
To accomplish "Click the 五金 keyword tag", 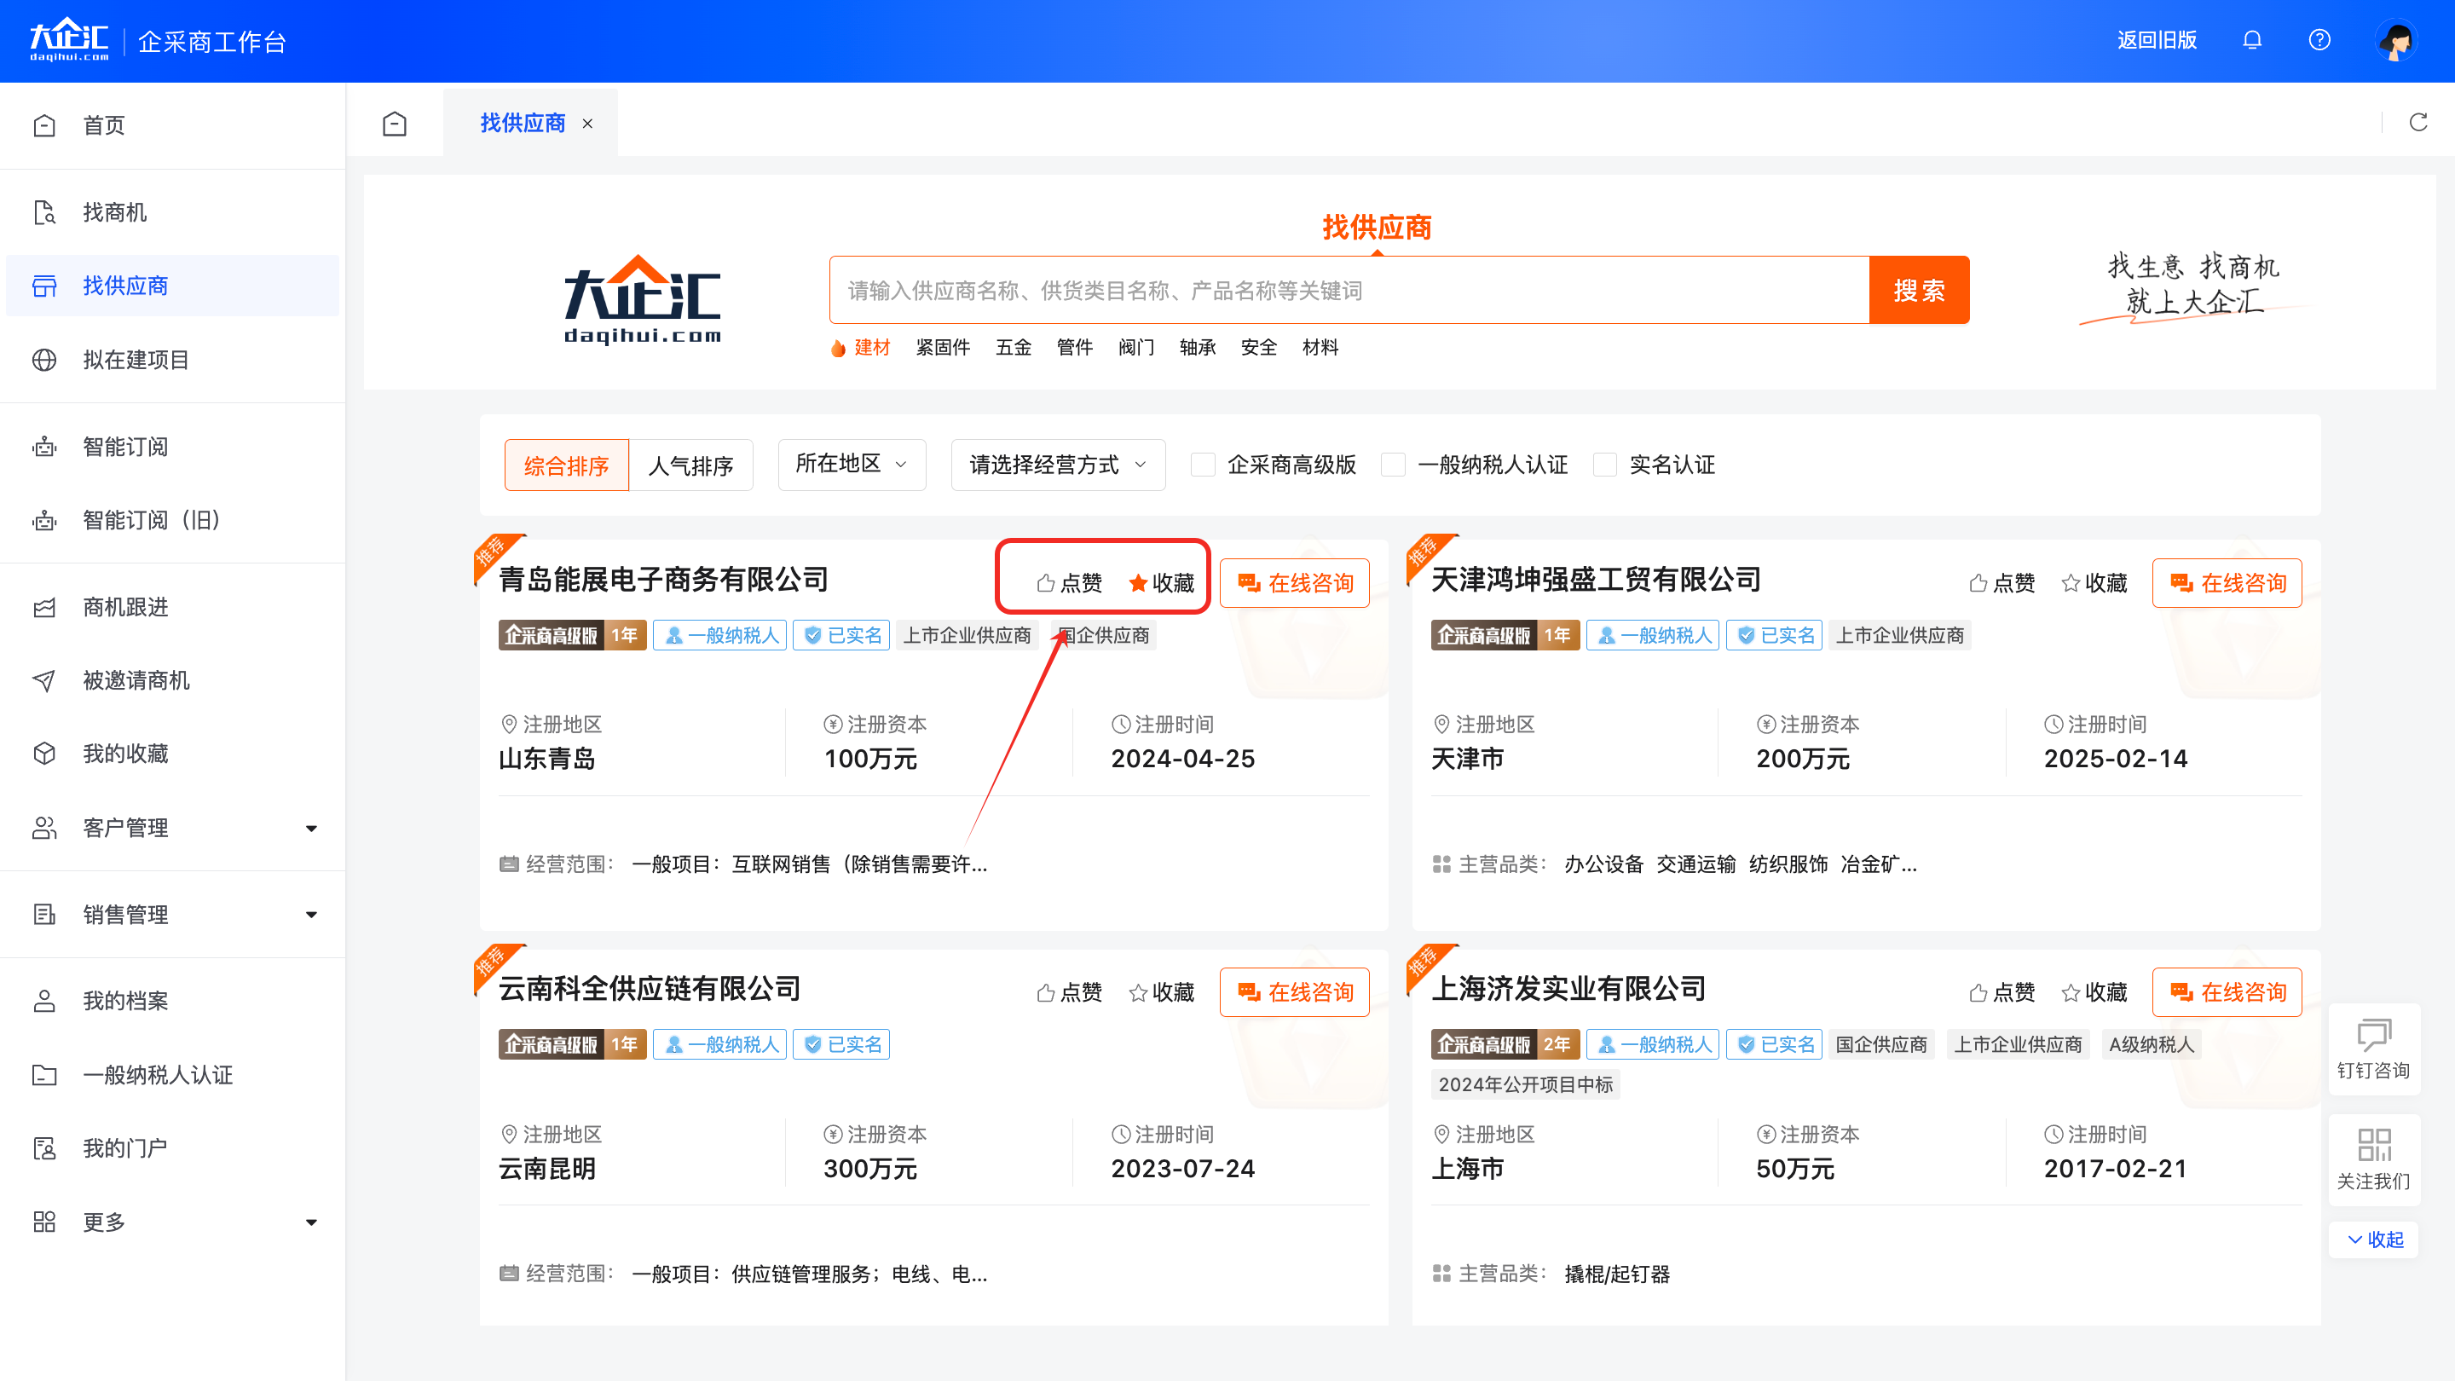I will 1013,348.
